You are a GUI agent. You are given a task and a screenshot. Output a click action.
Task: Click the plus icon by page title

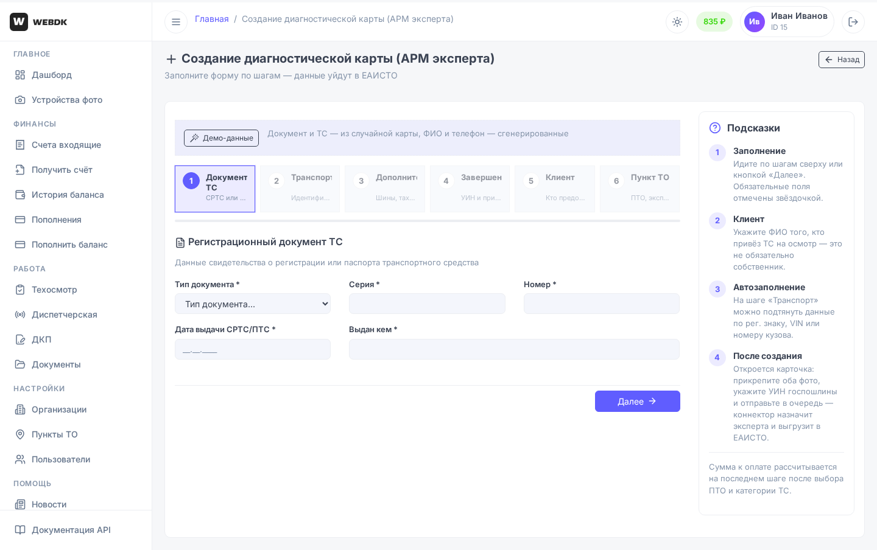pyautogui.click(x=171, y=59)
